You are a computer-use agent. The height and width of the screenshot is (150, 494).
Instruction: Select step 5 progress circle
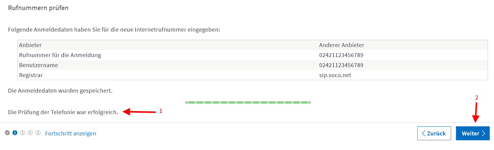[38, 133]
